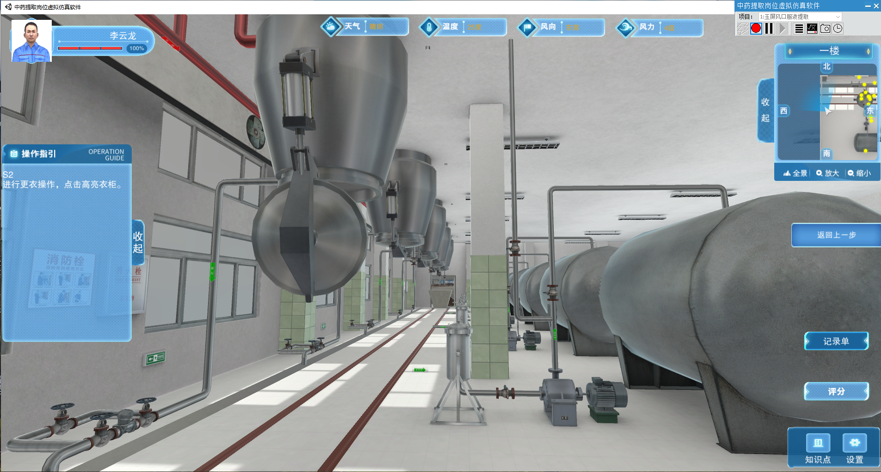Open the 记录单 record sheet button
The width and height of the screenshot is (881, 472).
836,341
